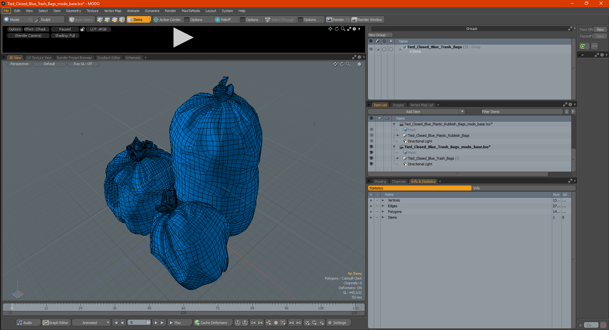This screenshot has height=330, width=609.
Task: Collapse Tied_Closed_Blue_Trash_Bags_modo_base.lxo scene
Action: point(394,147)
